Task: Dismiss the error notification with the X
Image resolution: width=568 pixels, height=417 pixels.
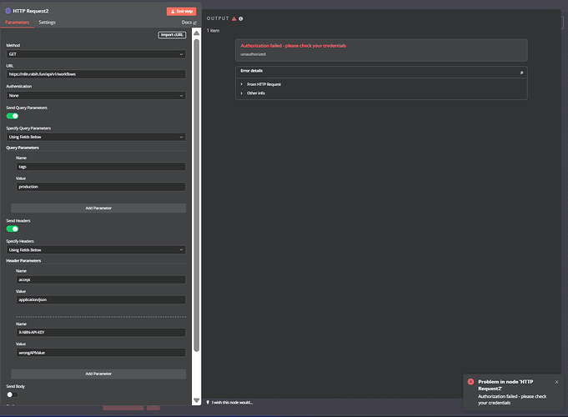Action: pyautogui.click(x=557, y=382)
